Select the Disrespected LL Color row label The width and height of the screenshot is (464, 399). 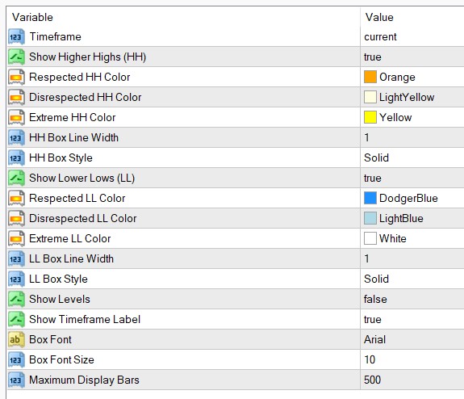click(x=83, y=219)
